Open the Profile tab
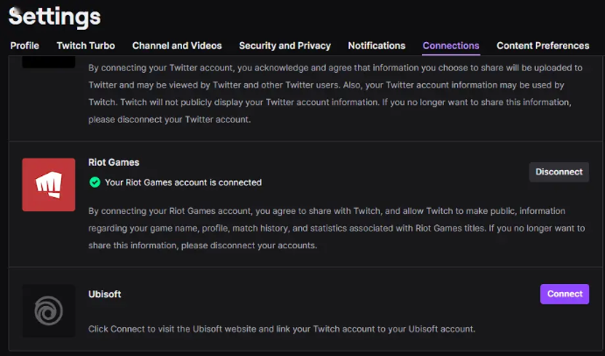 coord(25,46)
